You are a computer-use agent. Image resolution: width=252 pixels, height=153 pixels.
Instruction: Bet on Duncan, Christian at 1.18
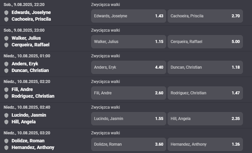point(205,67)
